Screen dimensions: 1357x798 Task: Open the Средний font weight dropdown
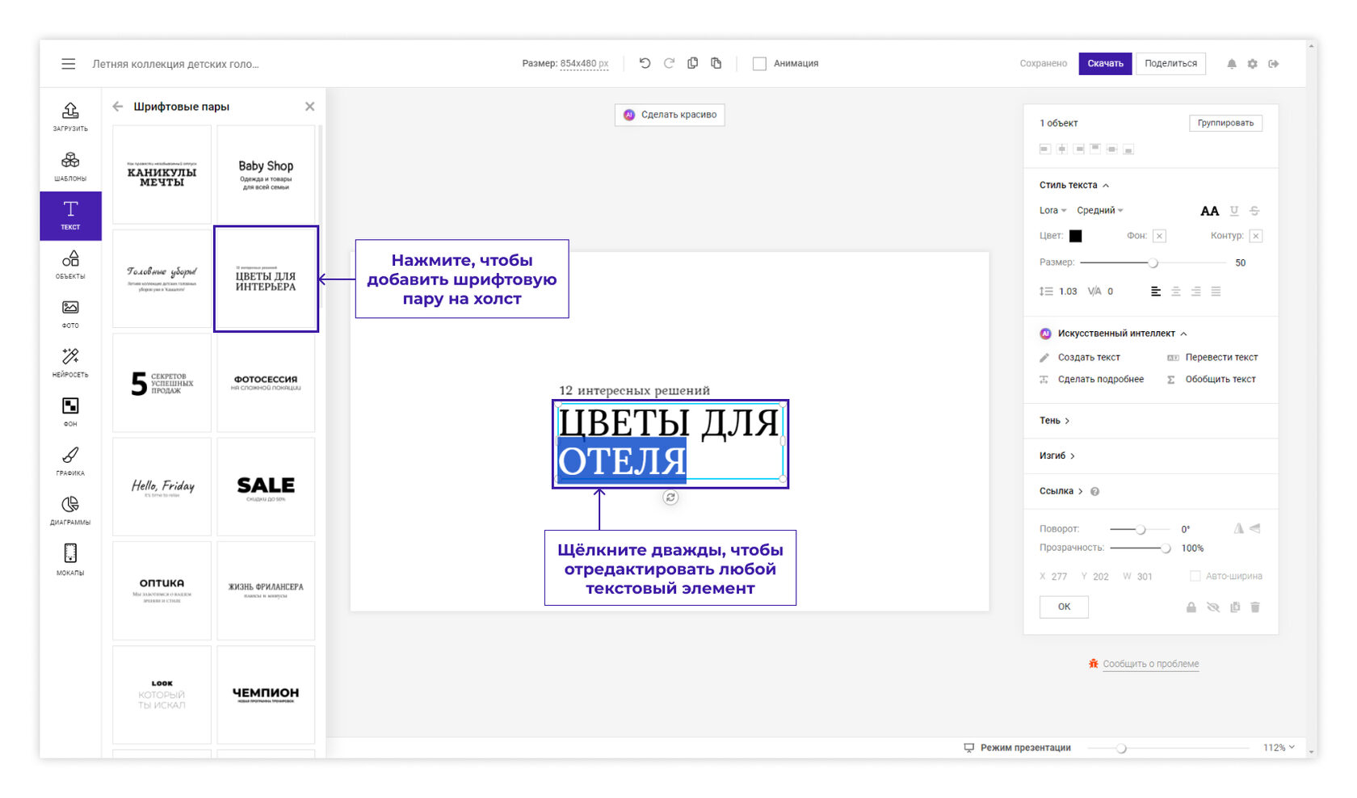[x=1099, y=211]
